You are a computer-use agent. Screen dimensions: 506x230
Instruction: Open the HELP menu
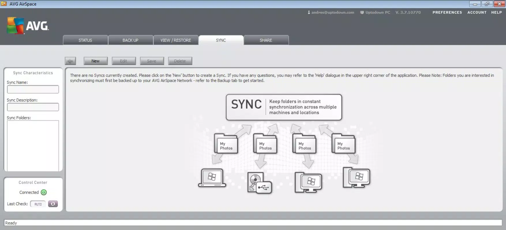point(496,12)
